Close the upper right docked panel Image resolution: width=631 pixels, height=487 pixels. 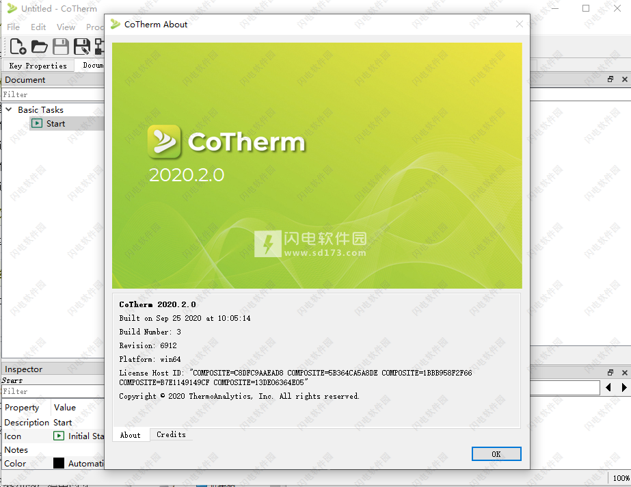[x=625, y=79]
